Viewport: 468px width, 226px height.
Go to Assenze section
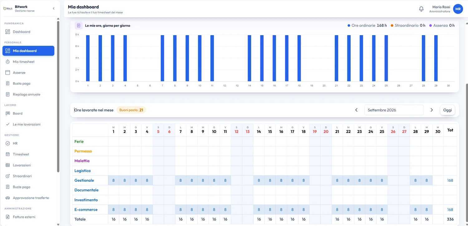(28, 73)
